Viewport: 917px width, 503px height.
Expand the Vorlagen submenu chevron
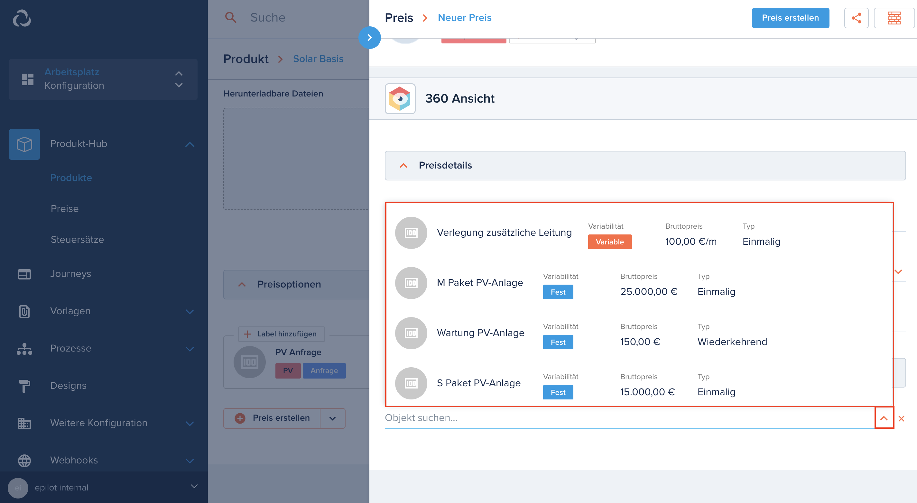click(x=190, y=312)
